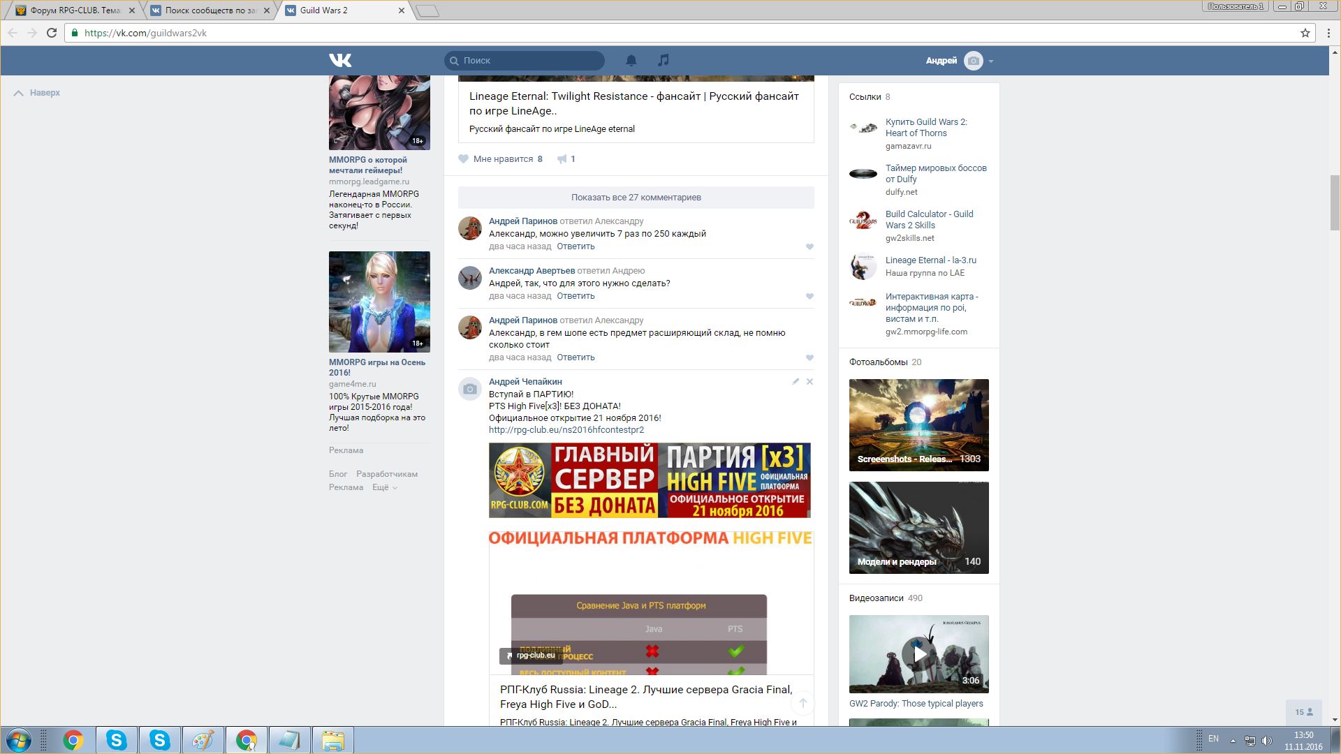Image resolution: width=1341 pixels, height=754 pixels.
Task: Reply to Александр Авертьев's comment
Action: click(576, 296)
